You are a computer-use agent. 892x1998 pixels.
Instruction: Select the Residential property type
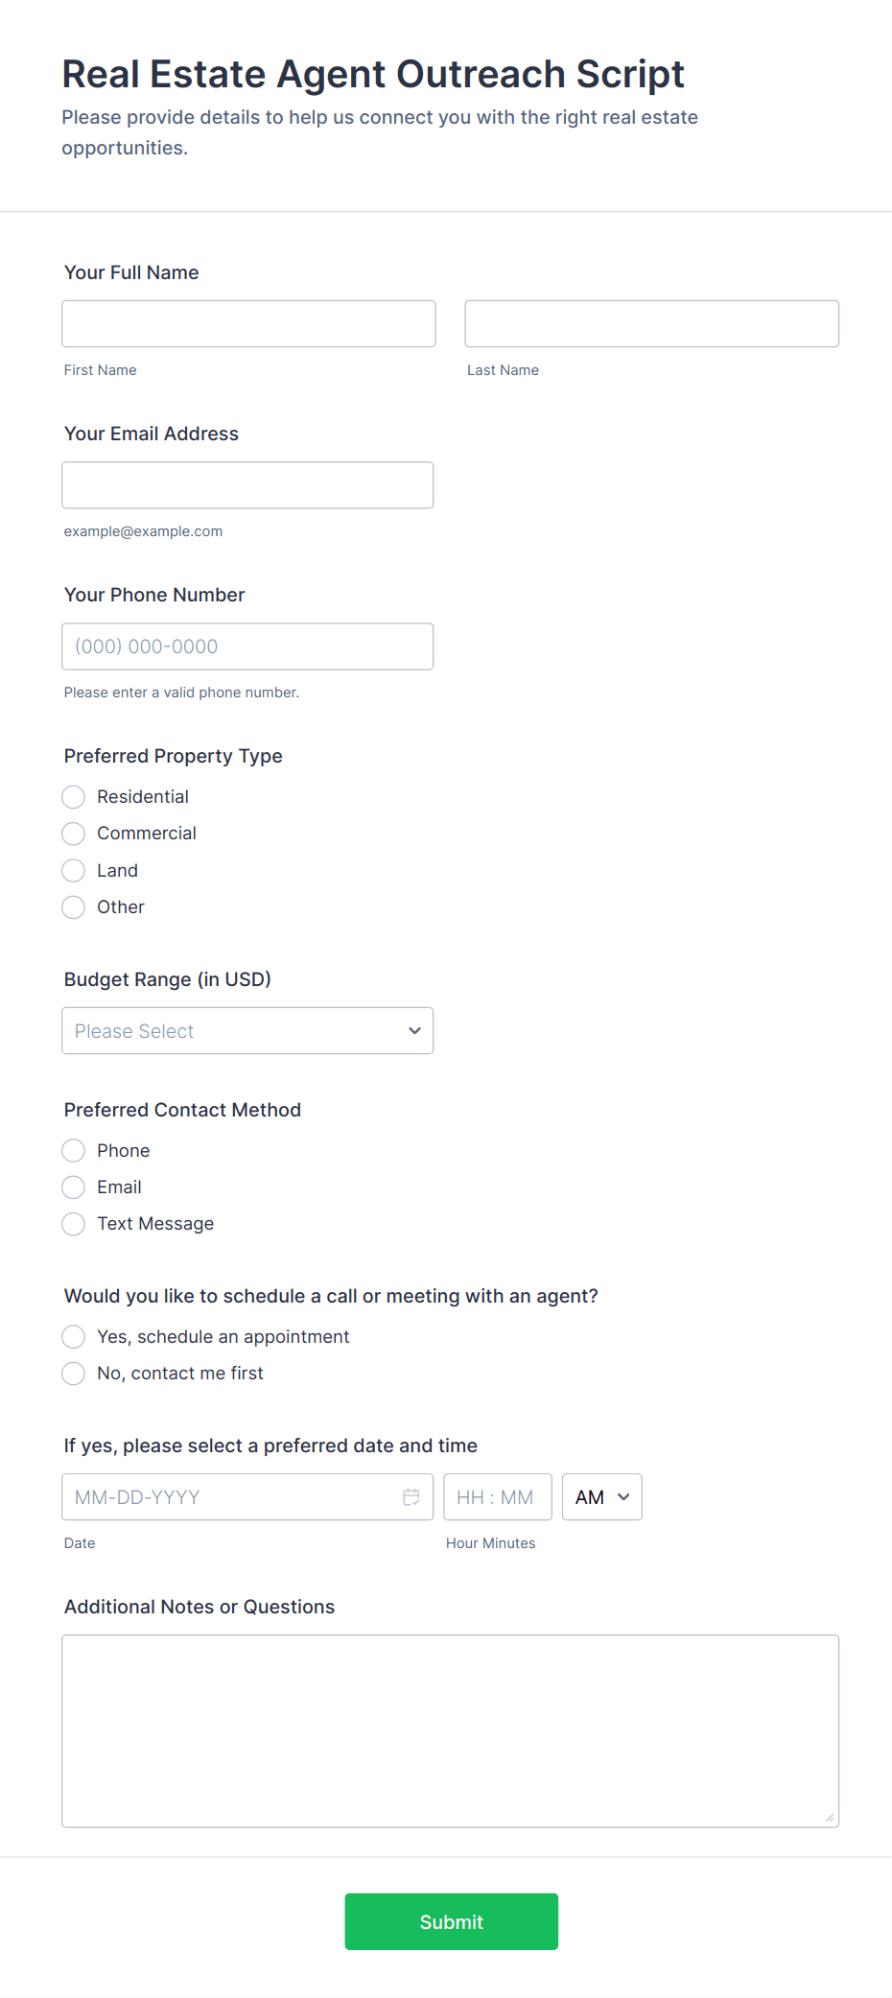(x=73, y=796)
